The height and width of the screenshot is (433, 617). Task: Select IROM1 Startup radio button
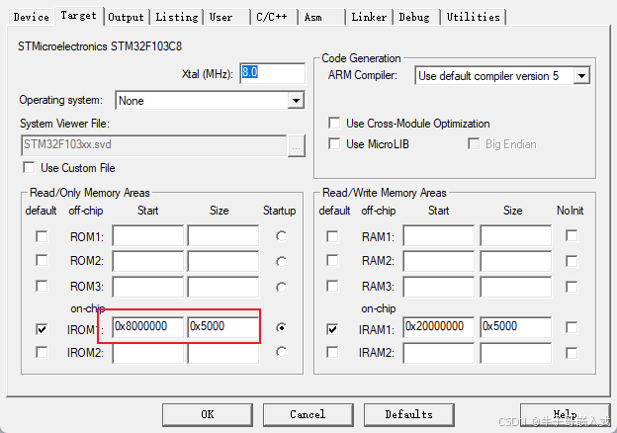click(x=282, y=327)
